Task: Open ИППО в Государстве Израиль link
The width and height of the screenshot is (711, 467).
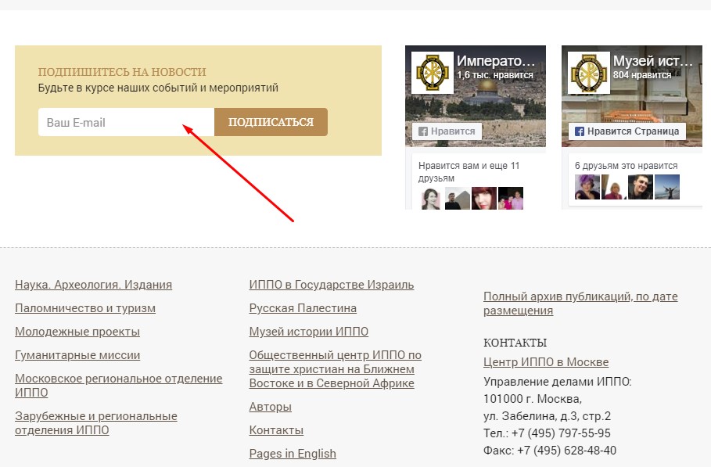Action: 331,285
